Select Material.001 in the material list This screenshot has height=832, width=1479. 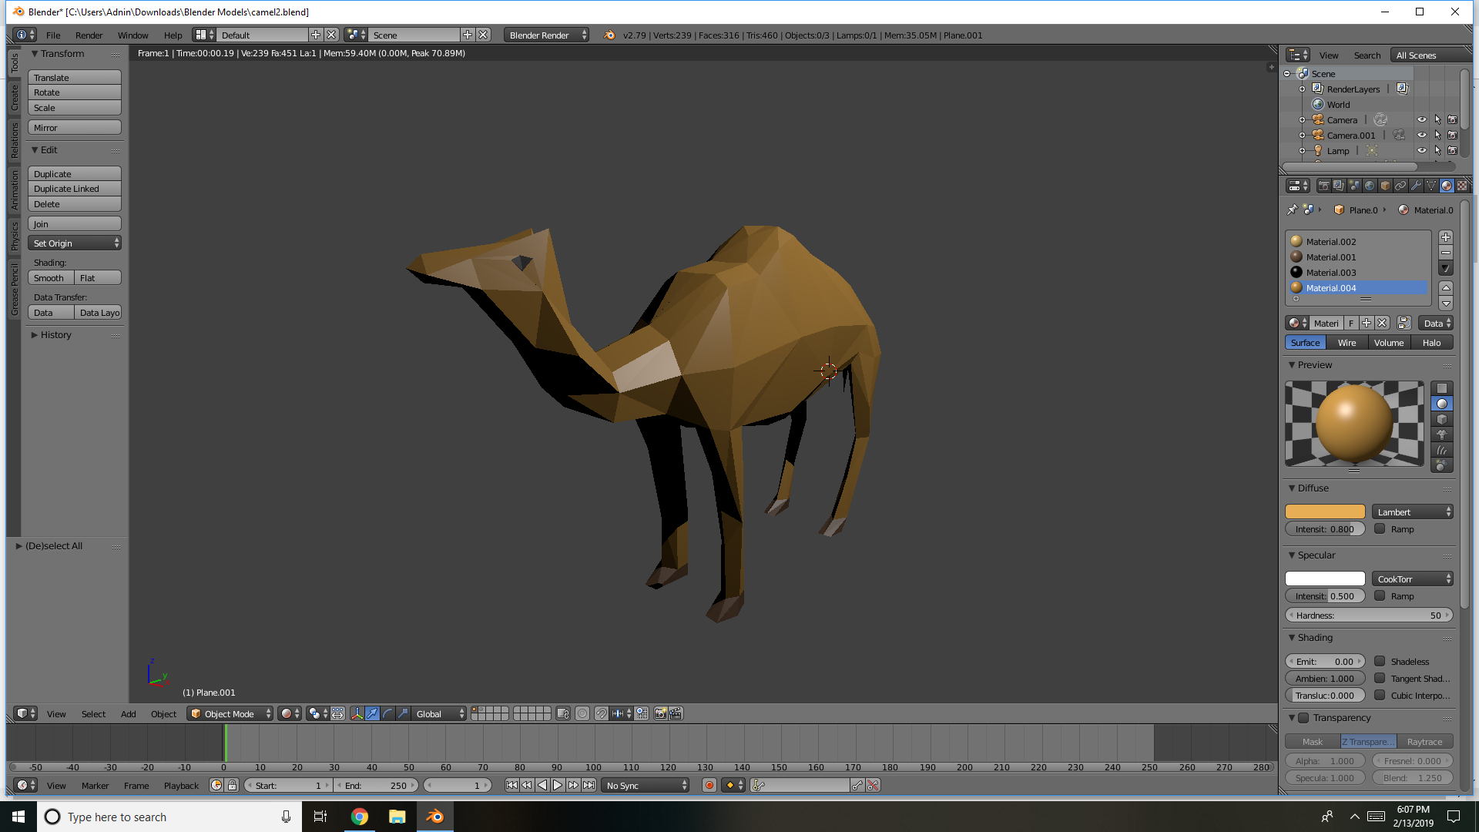tap(1331, 257)
